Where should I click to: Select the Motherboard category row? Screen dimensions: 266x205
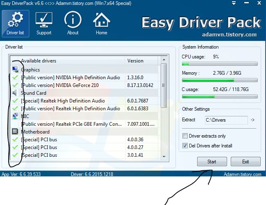84,131
